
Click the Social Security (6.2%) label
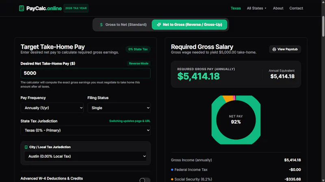pyautogui.click(x=193, y=179)
